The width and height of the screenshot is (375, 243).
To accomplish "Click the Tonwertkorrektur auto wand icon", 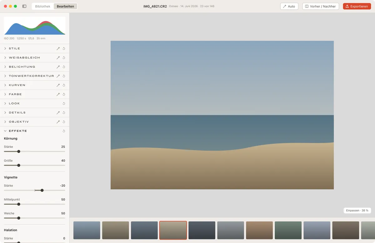I will pyautogui.click(x=58, y=76).
